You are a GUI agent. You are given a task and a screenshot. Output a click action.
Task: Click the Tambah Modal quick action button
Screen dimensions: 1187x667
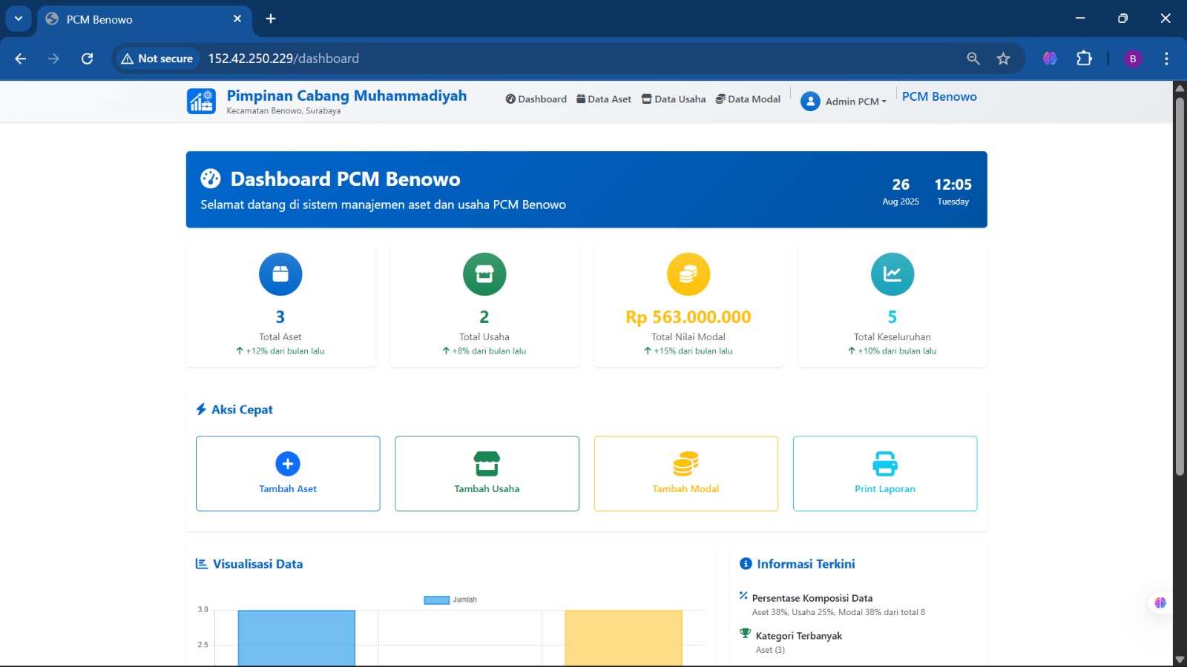(686, 474)
